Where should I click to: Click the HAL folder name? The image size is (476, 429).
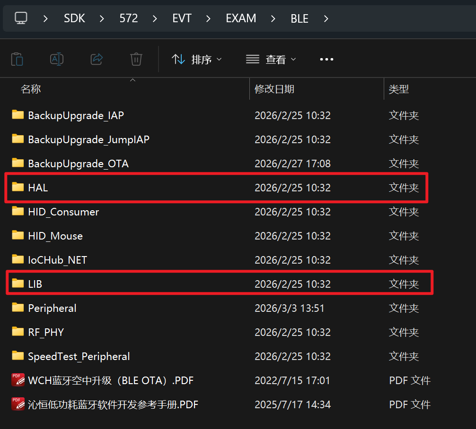[38, 188]
